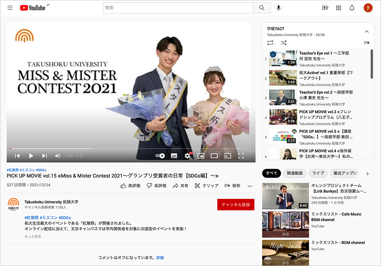This screenshot has width=381, height=266.
Task: Open the hamburger guide menu
Action: (x=10, y=8)
